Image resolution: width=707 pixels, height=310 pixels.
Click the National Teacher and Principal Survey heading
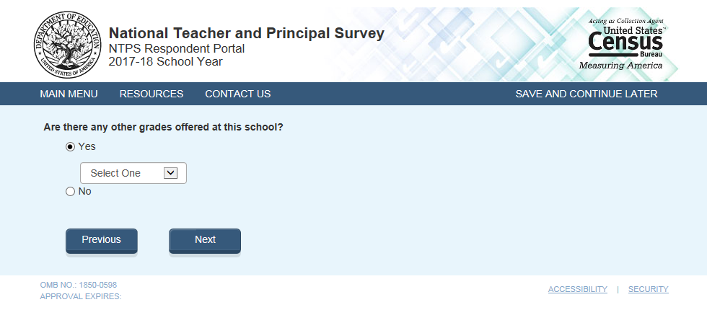tap(246, 33)
